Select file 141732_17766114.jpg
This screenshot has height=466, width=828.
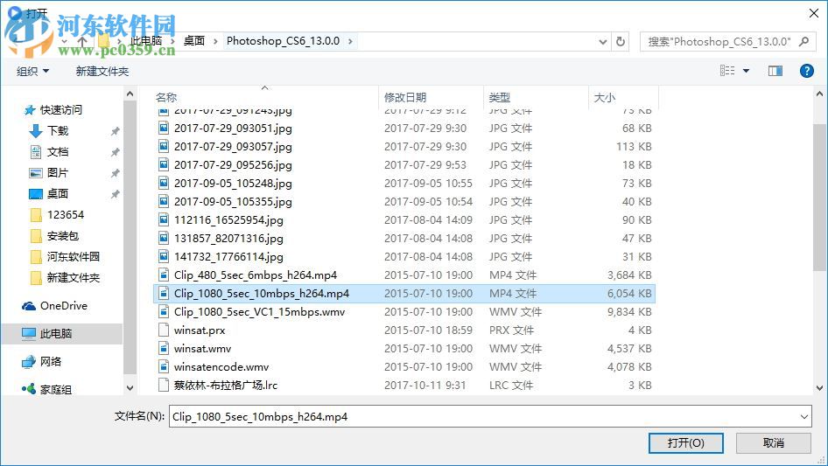228,257
